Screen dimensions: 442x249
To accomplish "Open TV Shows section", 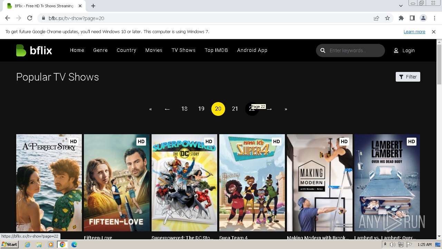I will tap(183, 50).
